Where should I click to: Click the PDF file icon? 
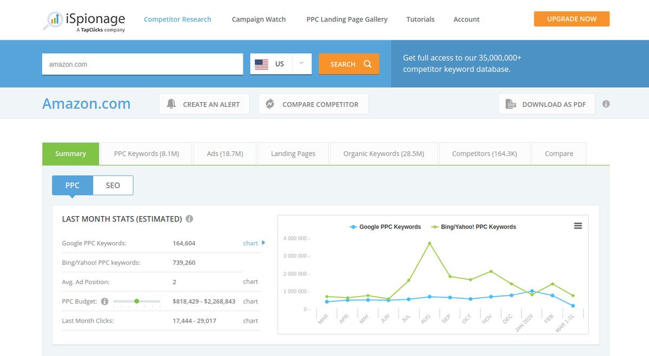[x=511, y=104]
